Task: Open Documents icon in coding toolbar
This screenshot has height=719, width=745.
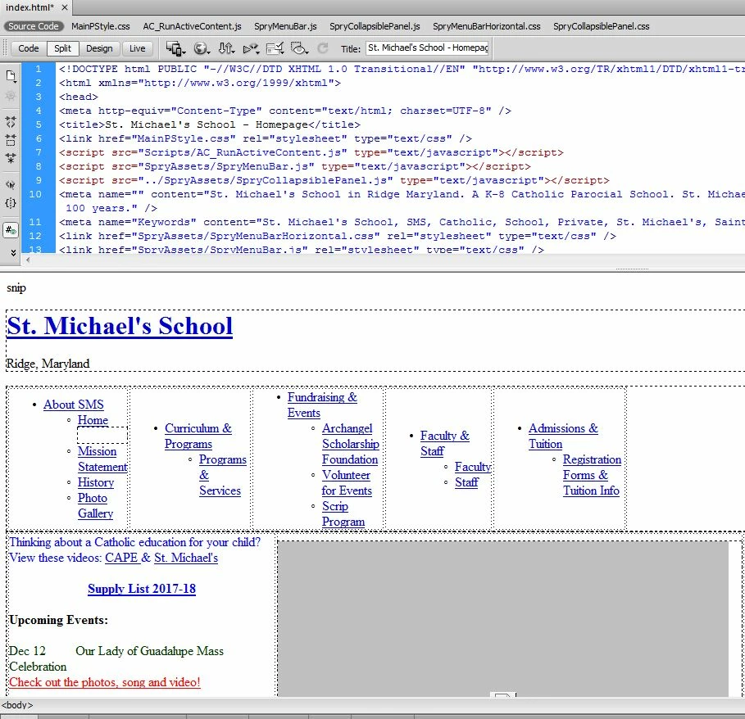Action: (x=11, y=76)
